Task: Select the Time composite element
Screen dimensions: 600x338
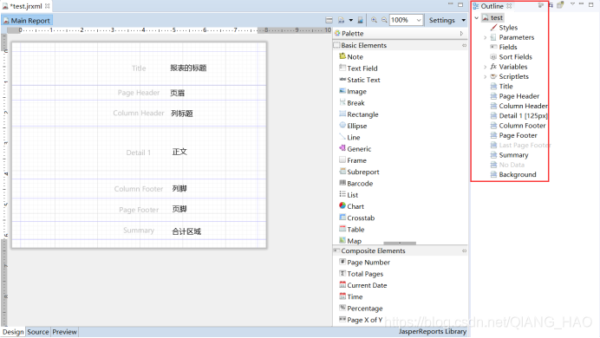Action: click(350, 296)
